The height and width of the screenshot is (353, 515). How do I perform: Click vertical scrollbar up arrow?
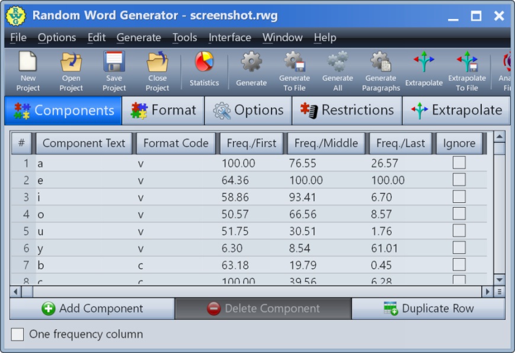point(499,136)
